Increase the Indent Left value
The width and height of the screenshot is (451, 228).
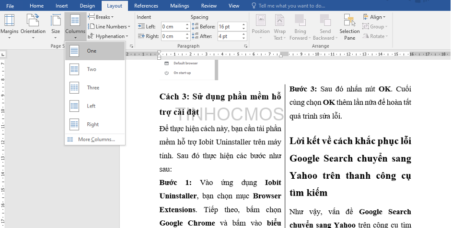[x=187, y=24]
